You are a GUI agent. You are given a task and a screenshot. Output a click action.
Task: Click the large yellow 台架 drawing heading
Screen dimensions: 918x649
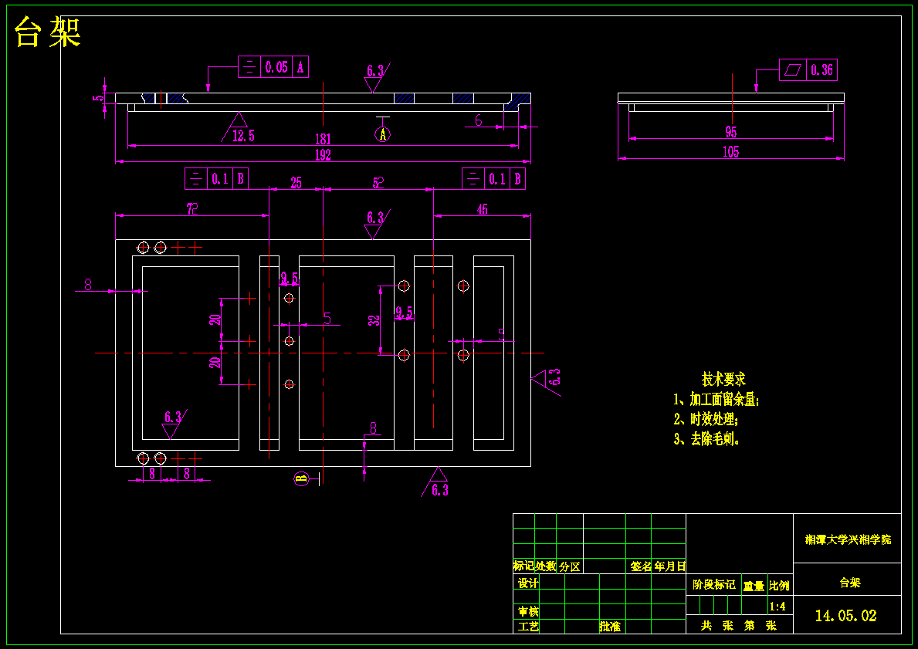tap(47, 32)
